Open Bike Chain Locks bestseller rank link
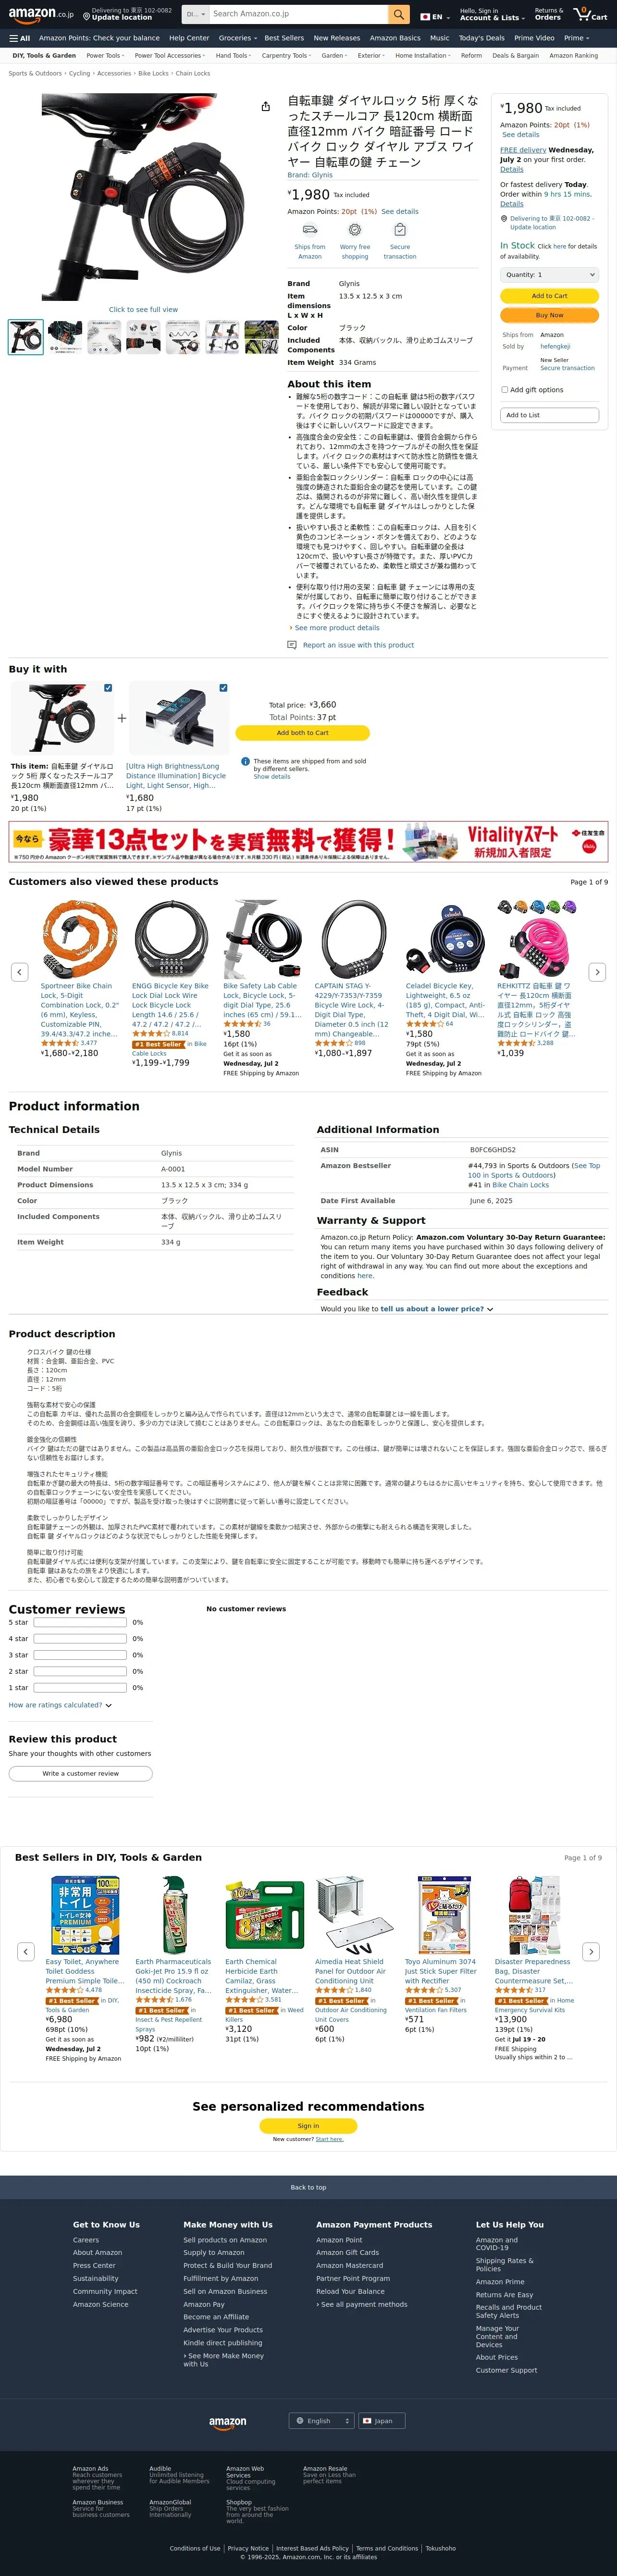Image resolution: width=617 pixels, height=2576 pixels. 521,1185
